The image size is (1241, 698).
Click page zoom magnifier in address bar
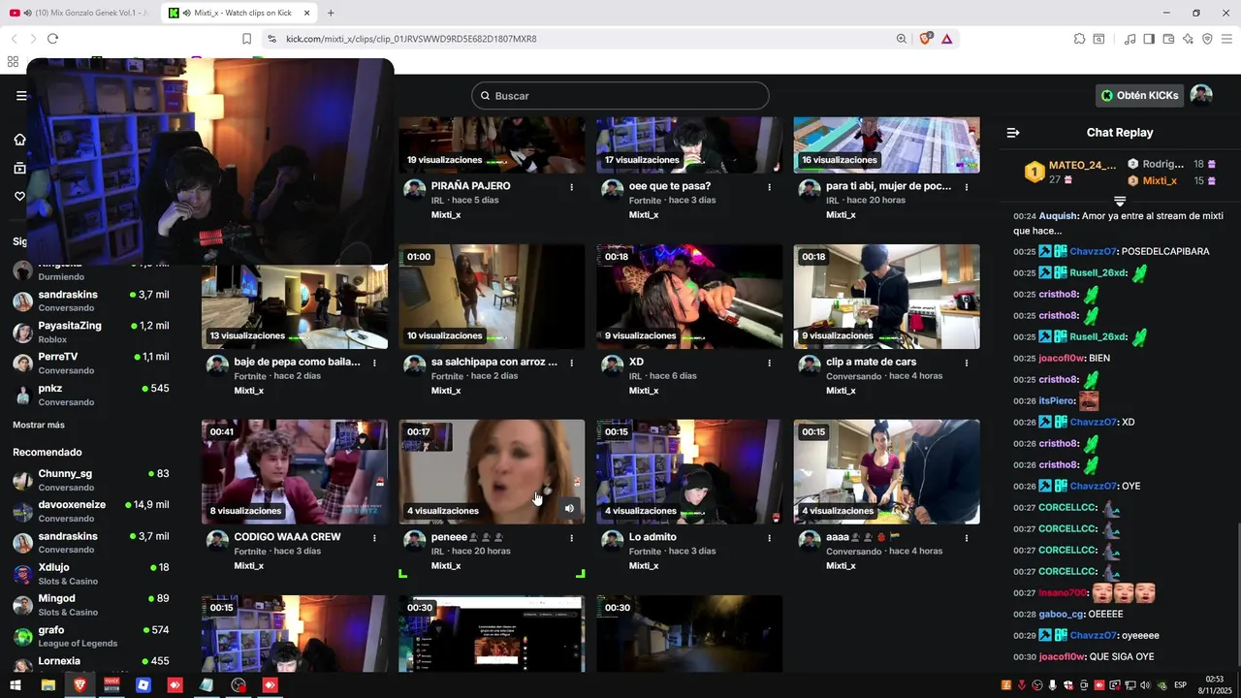coord(901,39)
